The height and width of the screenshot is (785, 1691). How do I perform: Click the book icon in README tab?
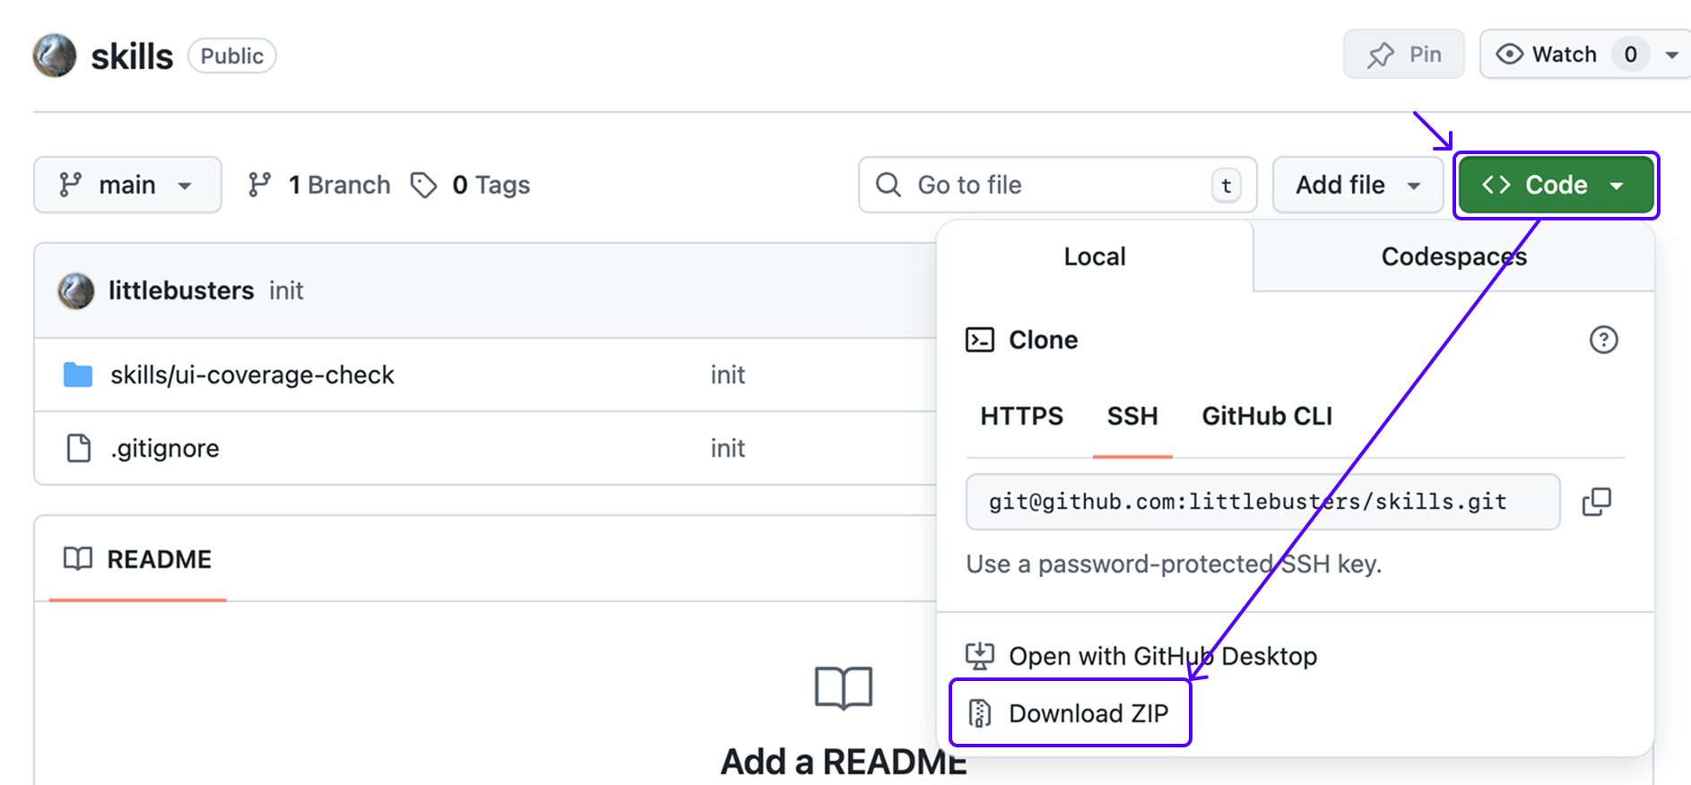click(x=78, y=559)
